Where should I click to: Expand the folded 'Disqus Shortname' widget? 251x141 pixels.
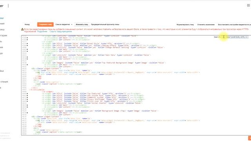click(x=27, y=99)
